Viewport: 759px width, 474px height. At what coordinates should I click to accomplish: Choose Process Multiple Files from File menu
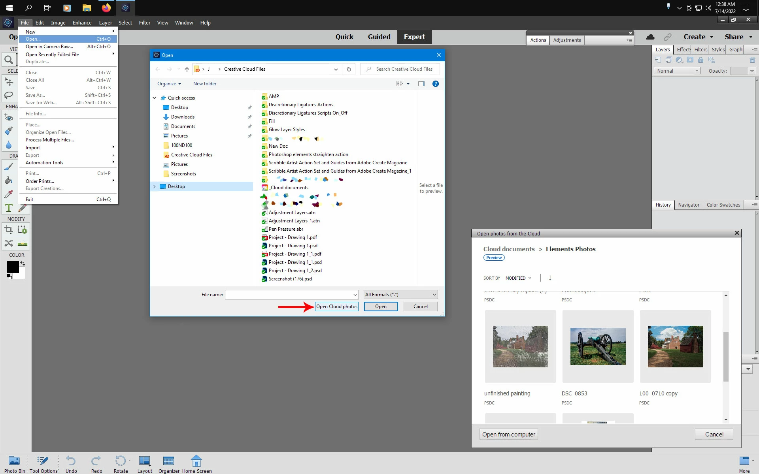(x=50, y=140)
